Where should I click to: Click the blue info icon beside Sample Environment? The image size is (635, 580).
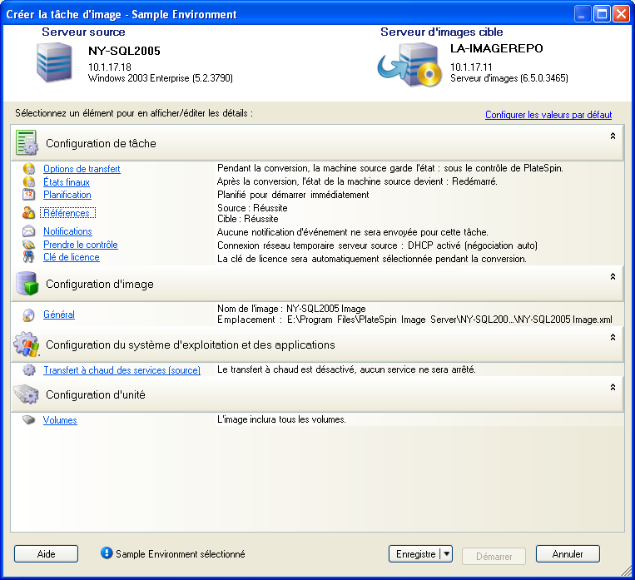click(107, 553)
